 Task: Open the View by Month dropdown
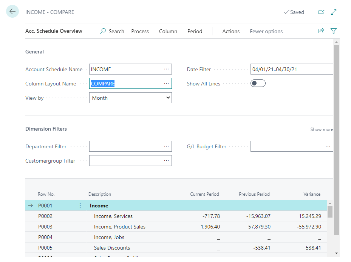[130, 98]
